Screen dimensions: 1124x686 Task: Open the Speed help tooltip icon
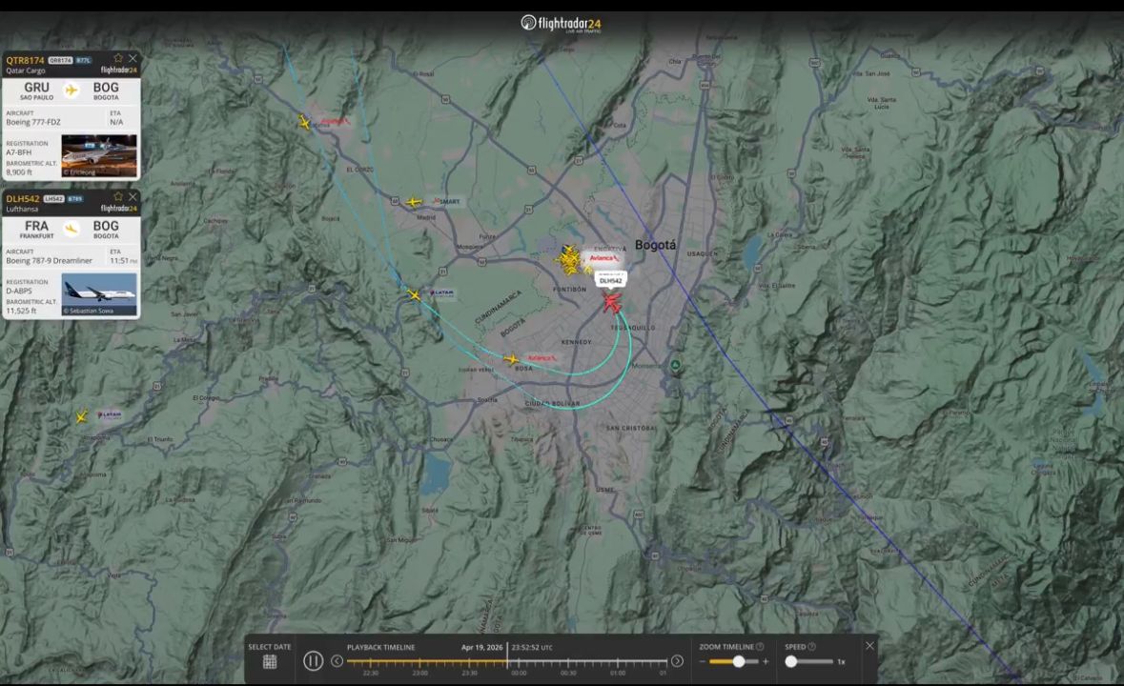[812, 647]
